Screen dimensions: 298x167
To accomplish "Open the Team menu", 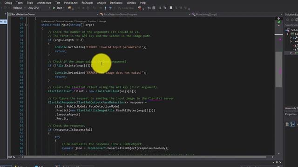I will pos(19,3).
